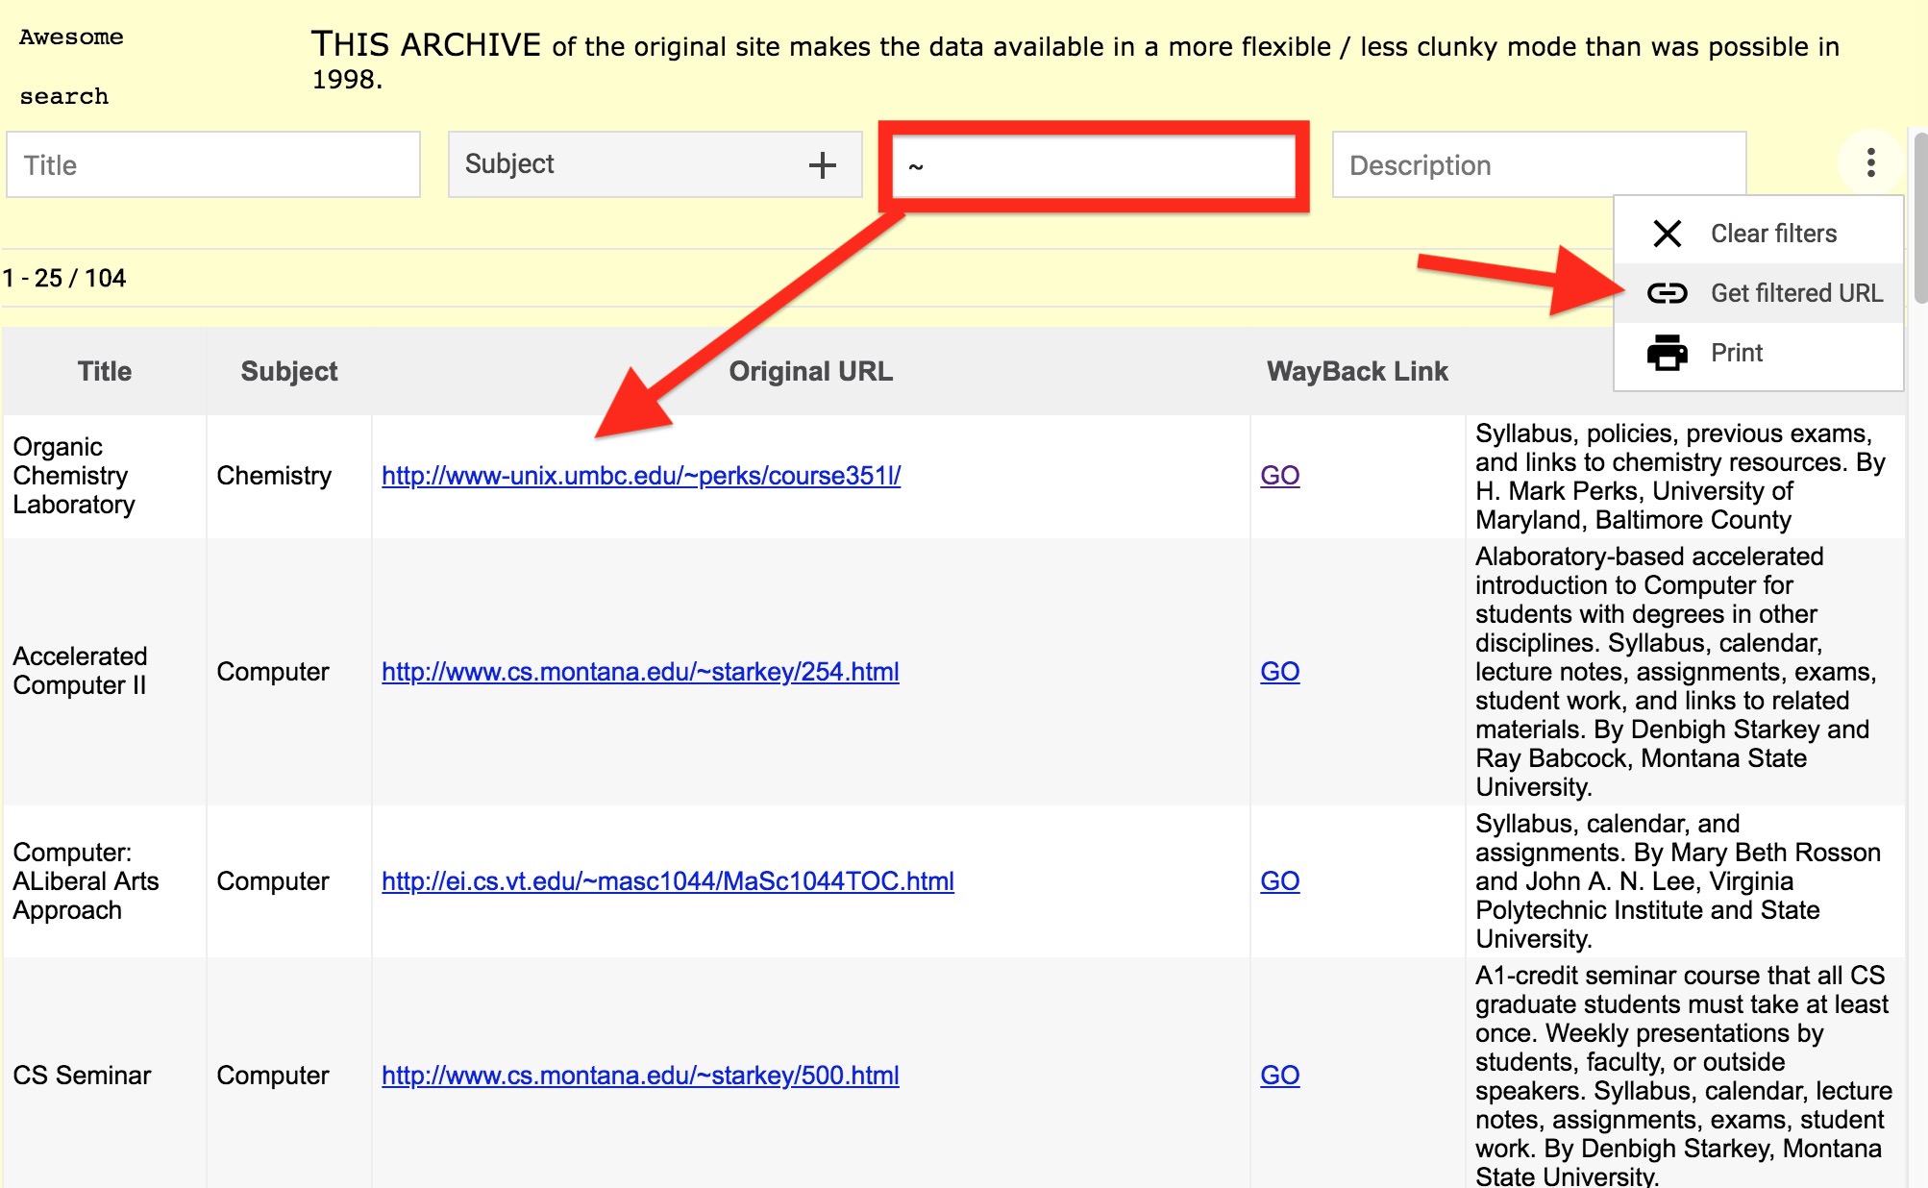Screen dimensions: 1928x1188
Task: Click GO for Computer: ALiberal Arts Approach
Action: point(1279,880)
